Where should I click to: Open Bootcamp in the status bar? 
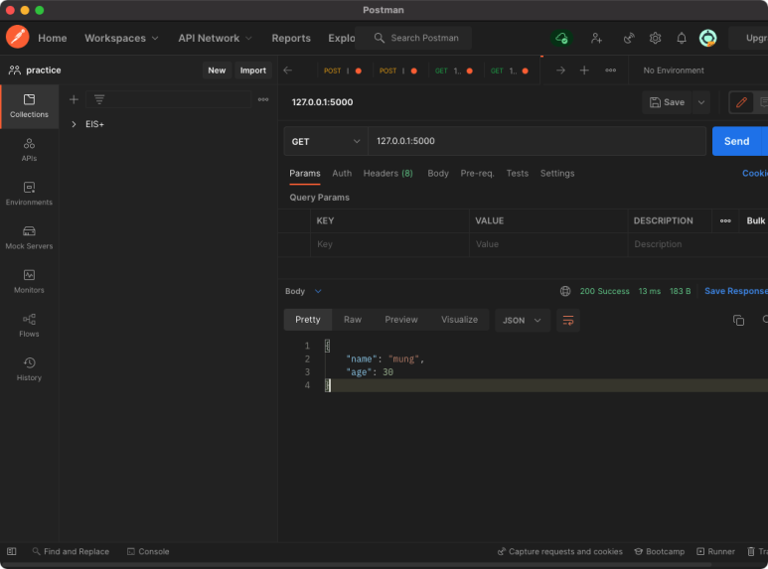click(x=660, y=551)
